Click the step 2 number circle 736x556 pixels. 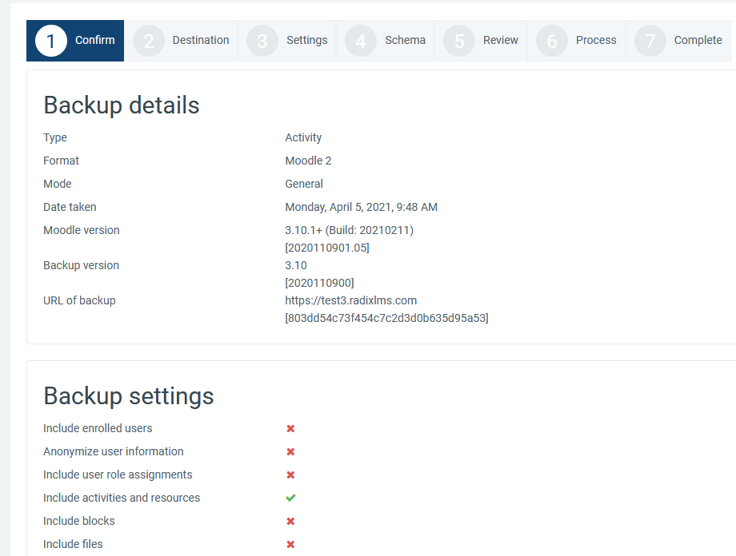pyautogui.click(x=149, y=41)
